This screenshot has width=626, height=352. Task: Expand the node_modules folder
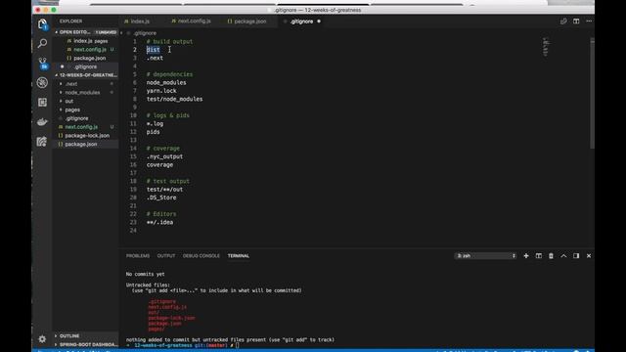click(82, 93)
